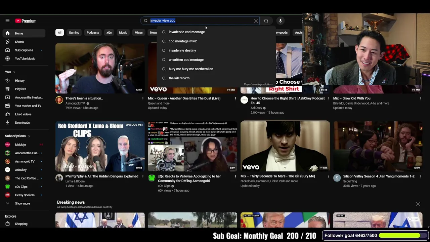Open options for Silicon Valley Jian Yang video

pos(421,176)
